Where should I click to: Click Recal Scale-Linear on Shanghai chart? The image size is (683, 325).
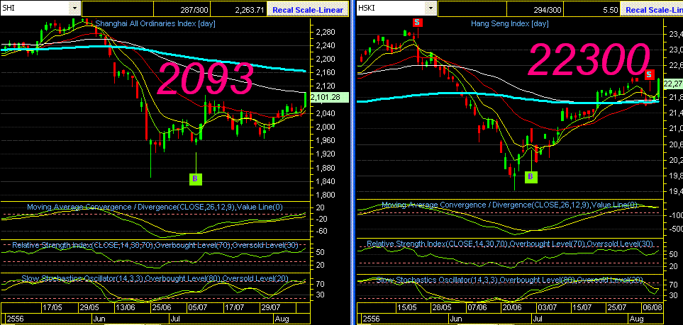tap(309, 10)
